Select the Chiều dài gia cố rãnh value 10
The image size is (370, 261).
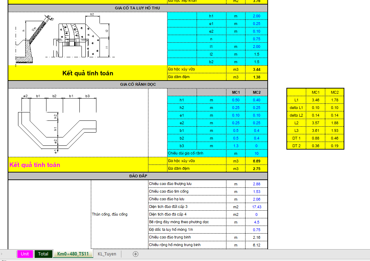point(256,153)
